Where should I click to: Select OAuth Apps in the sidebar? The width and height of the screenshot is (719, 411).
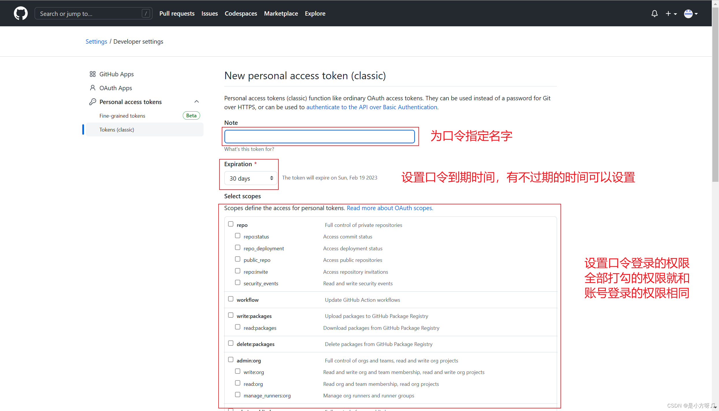coord(144,88)
